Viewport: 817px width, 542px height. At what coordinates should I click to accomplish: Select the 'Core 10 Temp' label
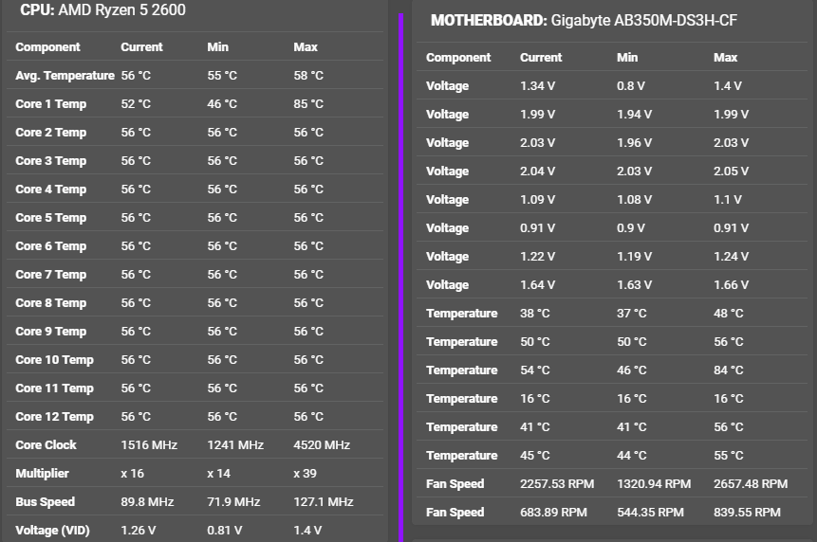click(54, 359)
